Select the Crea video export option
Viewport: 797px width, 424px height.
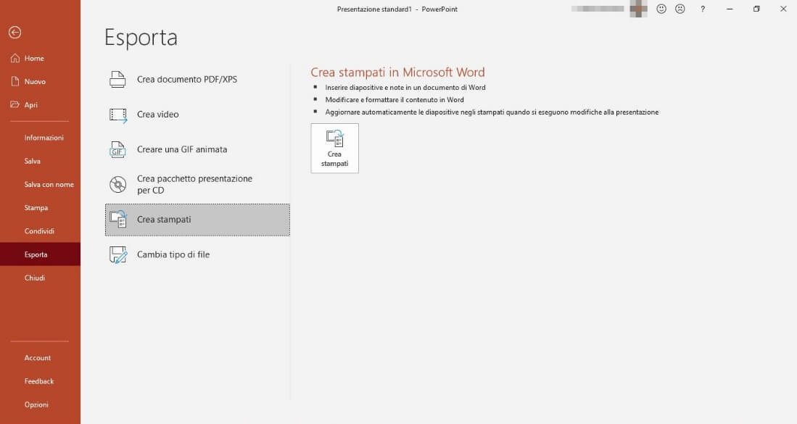197,115
